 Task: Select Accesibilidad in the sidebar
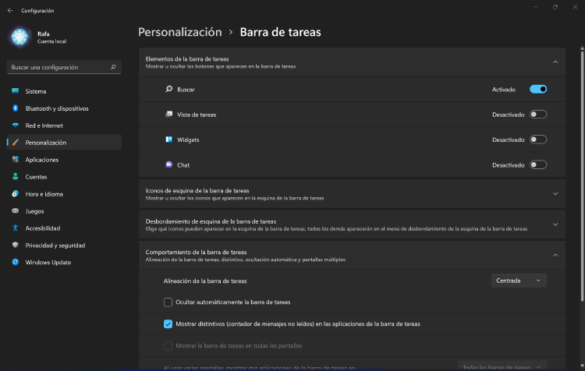[64, 228]
